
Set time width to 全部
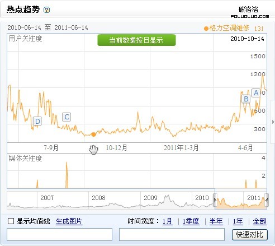260,221
